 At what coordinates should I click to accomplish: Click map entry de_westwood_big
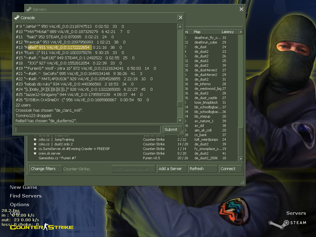[208, 89]
